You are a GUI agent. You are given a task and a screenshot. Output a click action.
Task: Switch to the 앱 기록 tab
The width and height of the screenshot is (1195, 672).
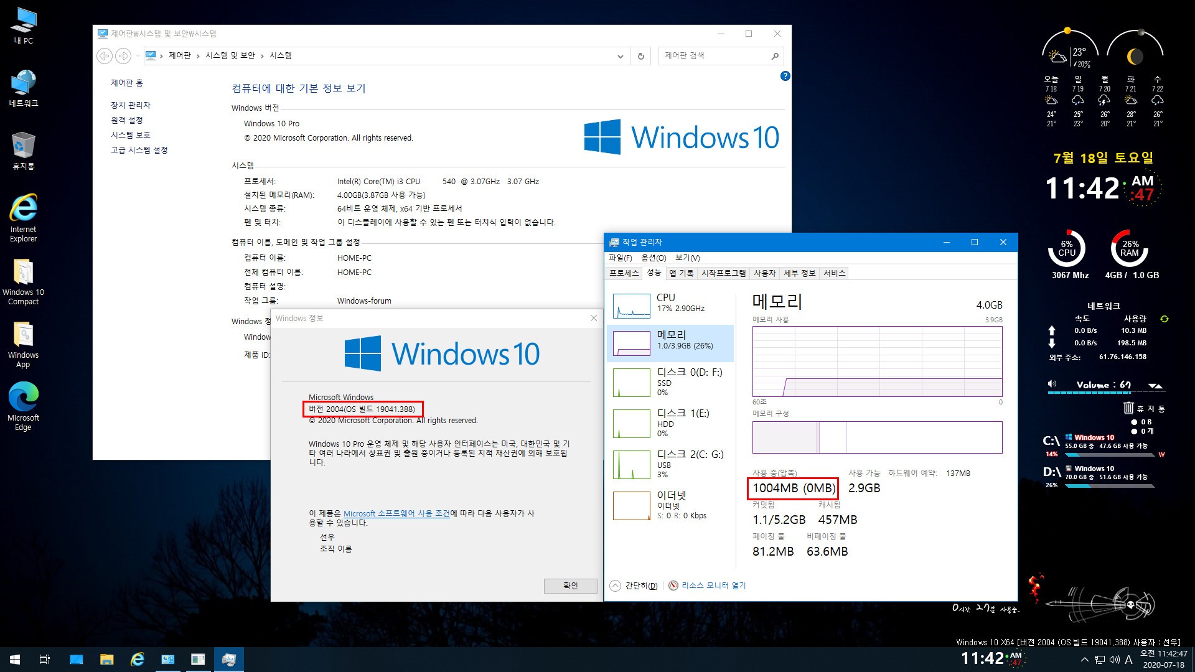coord(682,273)
